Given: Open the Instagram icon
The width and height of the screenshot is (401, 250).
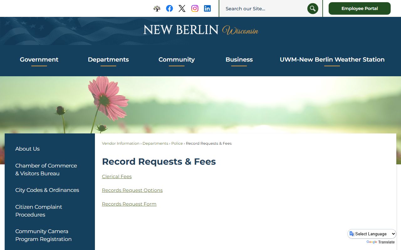Looking at the screenshot, I should (x=195, y=8).
